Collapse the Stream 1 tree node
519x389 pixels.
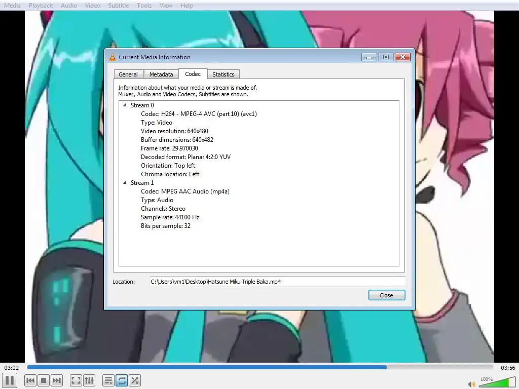click(x=125, y=182)
